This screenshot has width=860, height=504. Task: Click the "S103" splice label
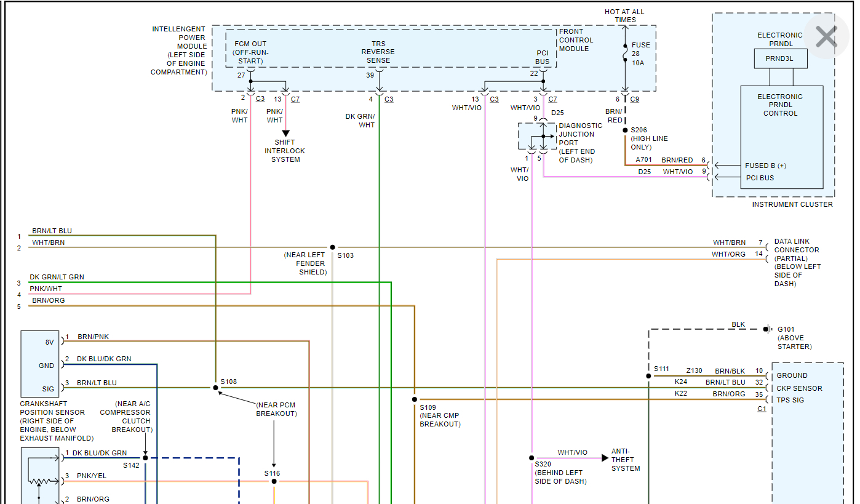point(346,255)
